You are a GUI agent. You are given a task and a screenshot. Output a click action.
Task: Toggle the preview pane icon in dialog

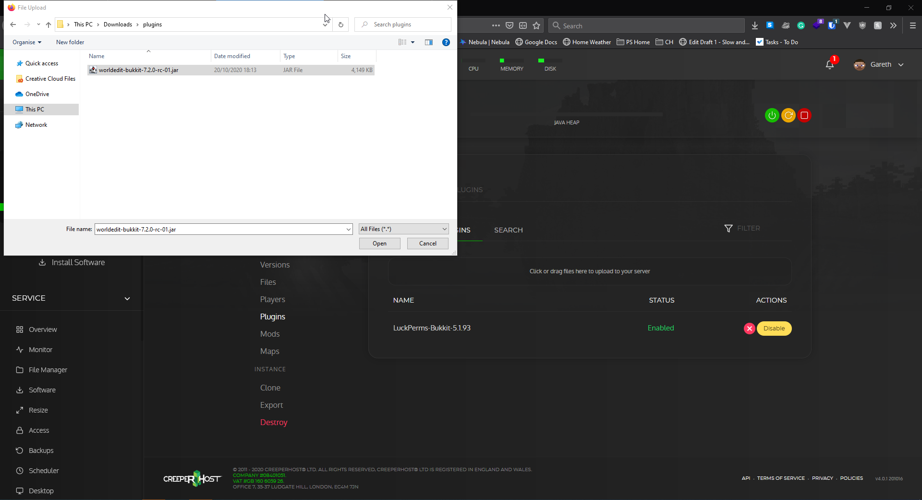coord(429,42)
